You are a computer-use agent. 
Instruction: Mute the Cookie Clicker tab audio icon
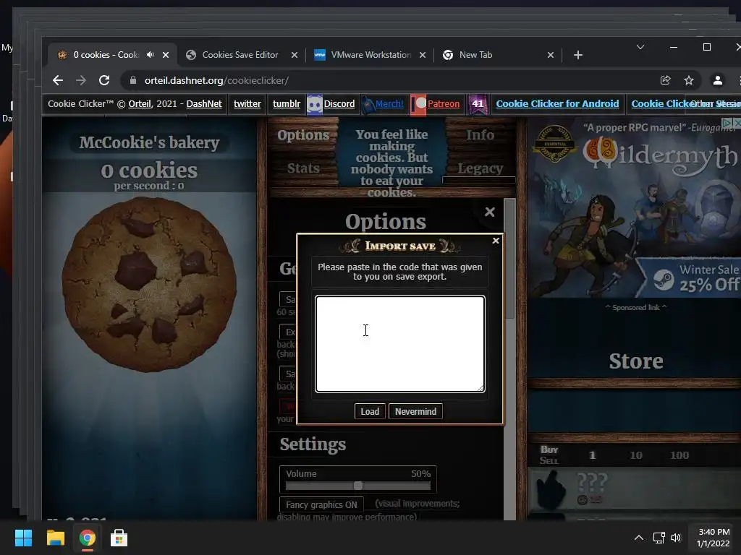[x=151, y=55]
